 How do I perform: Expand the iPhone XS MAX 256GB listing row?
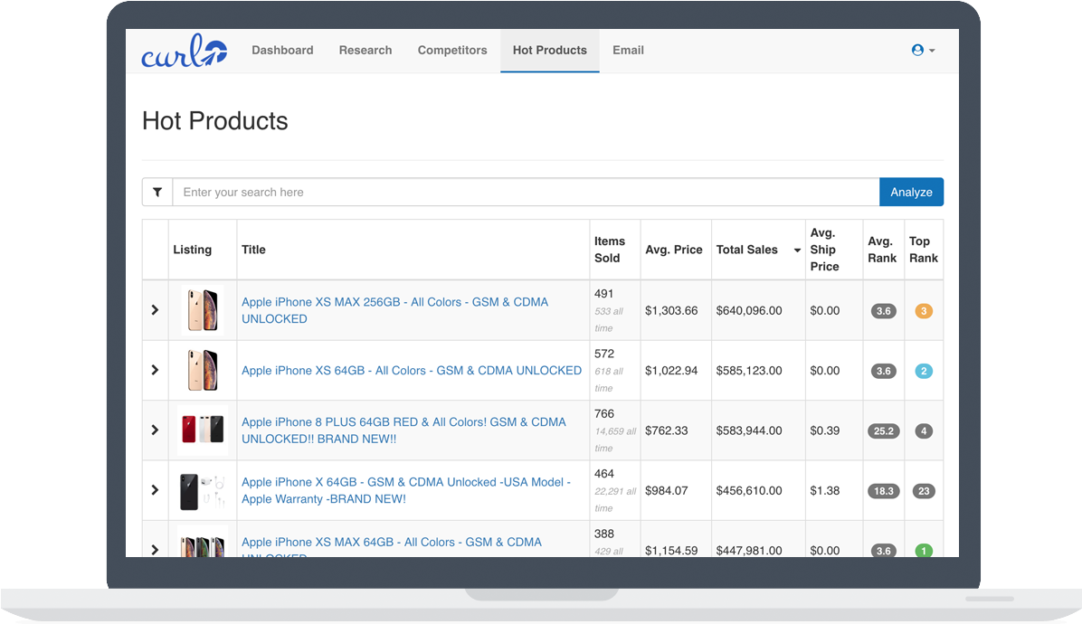[x=155, y=310]
